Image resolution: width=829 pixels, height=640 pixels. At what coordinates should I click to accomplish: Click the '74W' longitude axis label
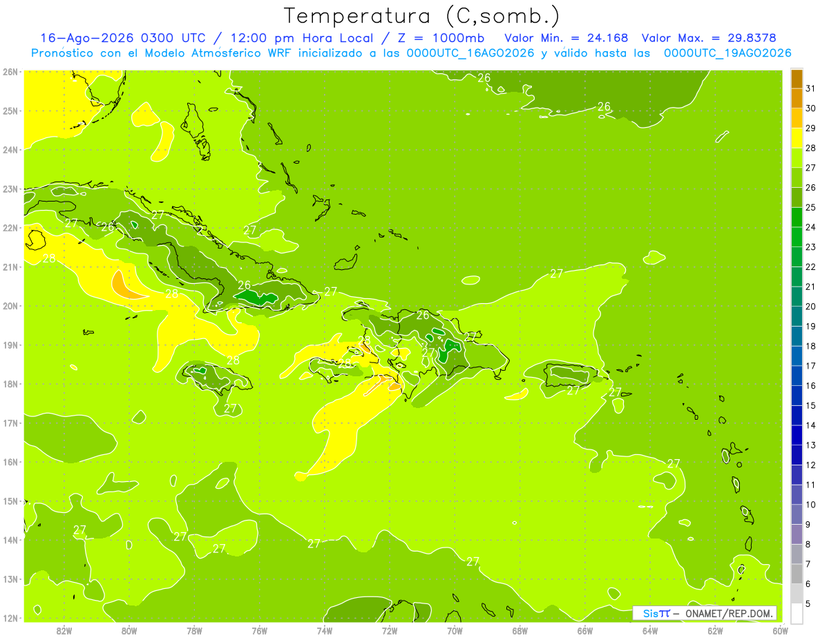click(325, 630)
